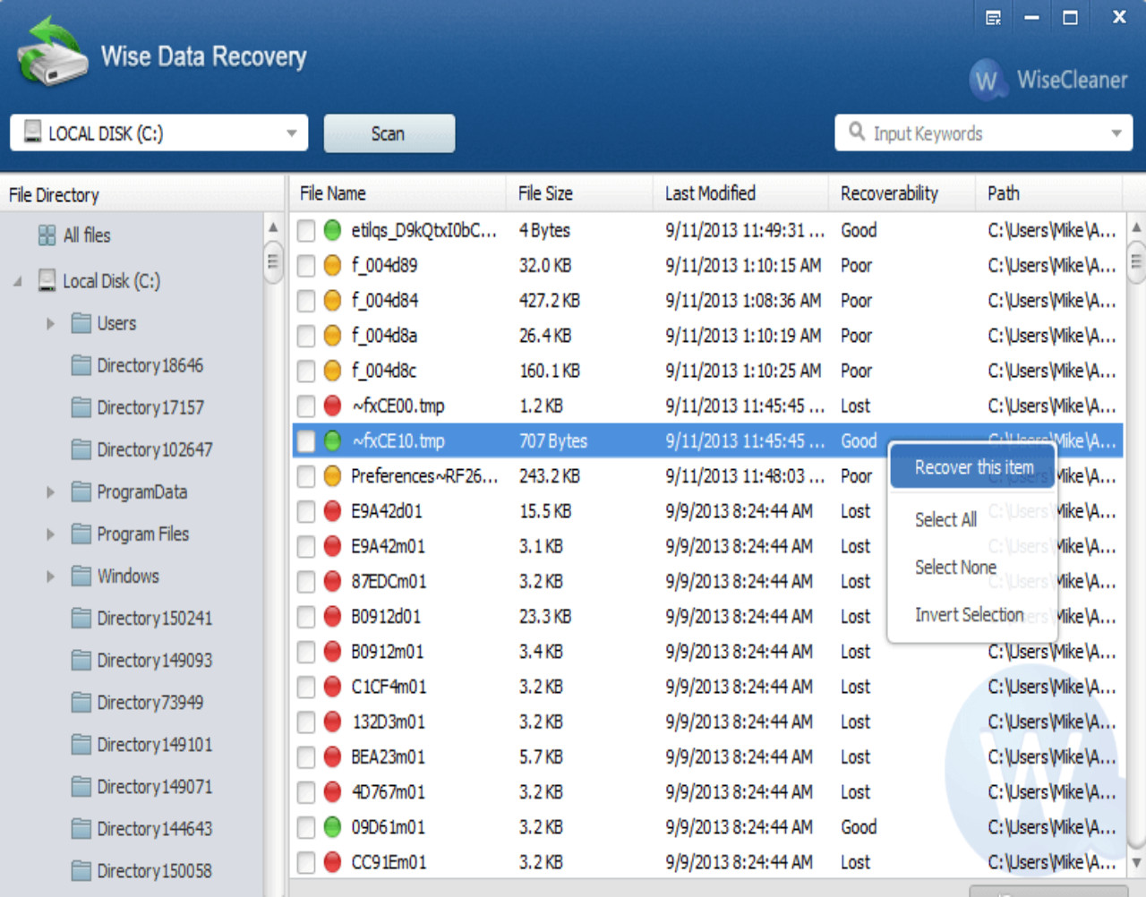Click the green status dot for 09D61m01
This screenshot has height=897, width=1146.
point(332,827)
